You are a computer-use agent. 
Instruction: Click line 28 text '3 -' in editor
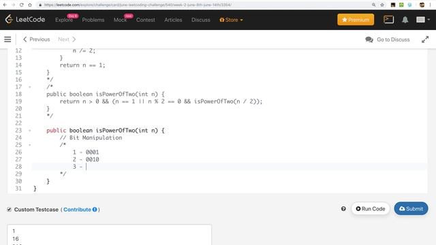(x=78, y=167)
